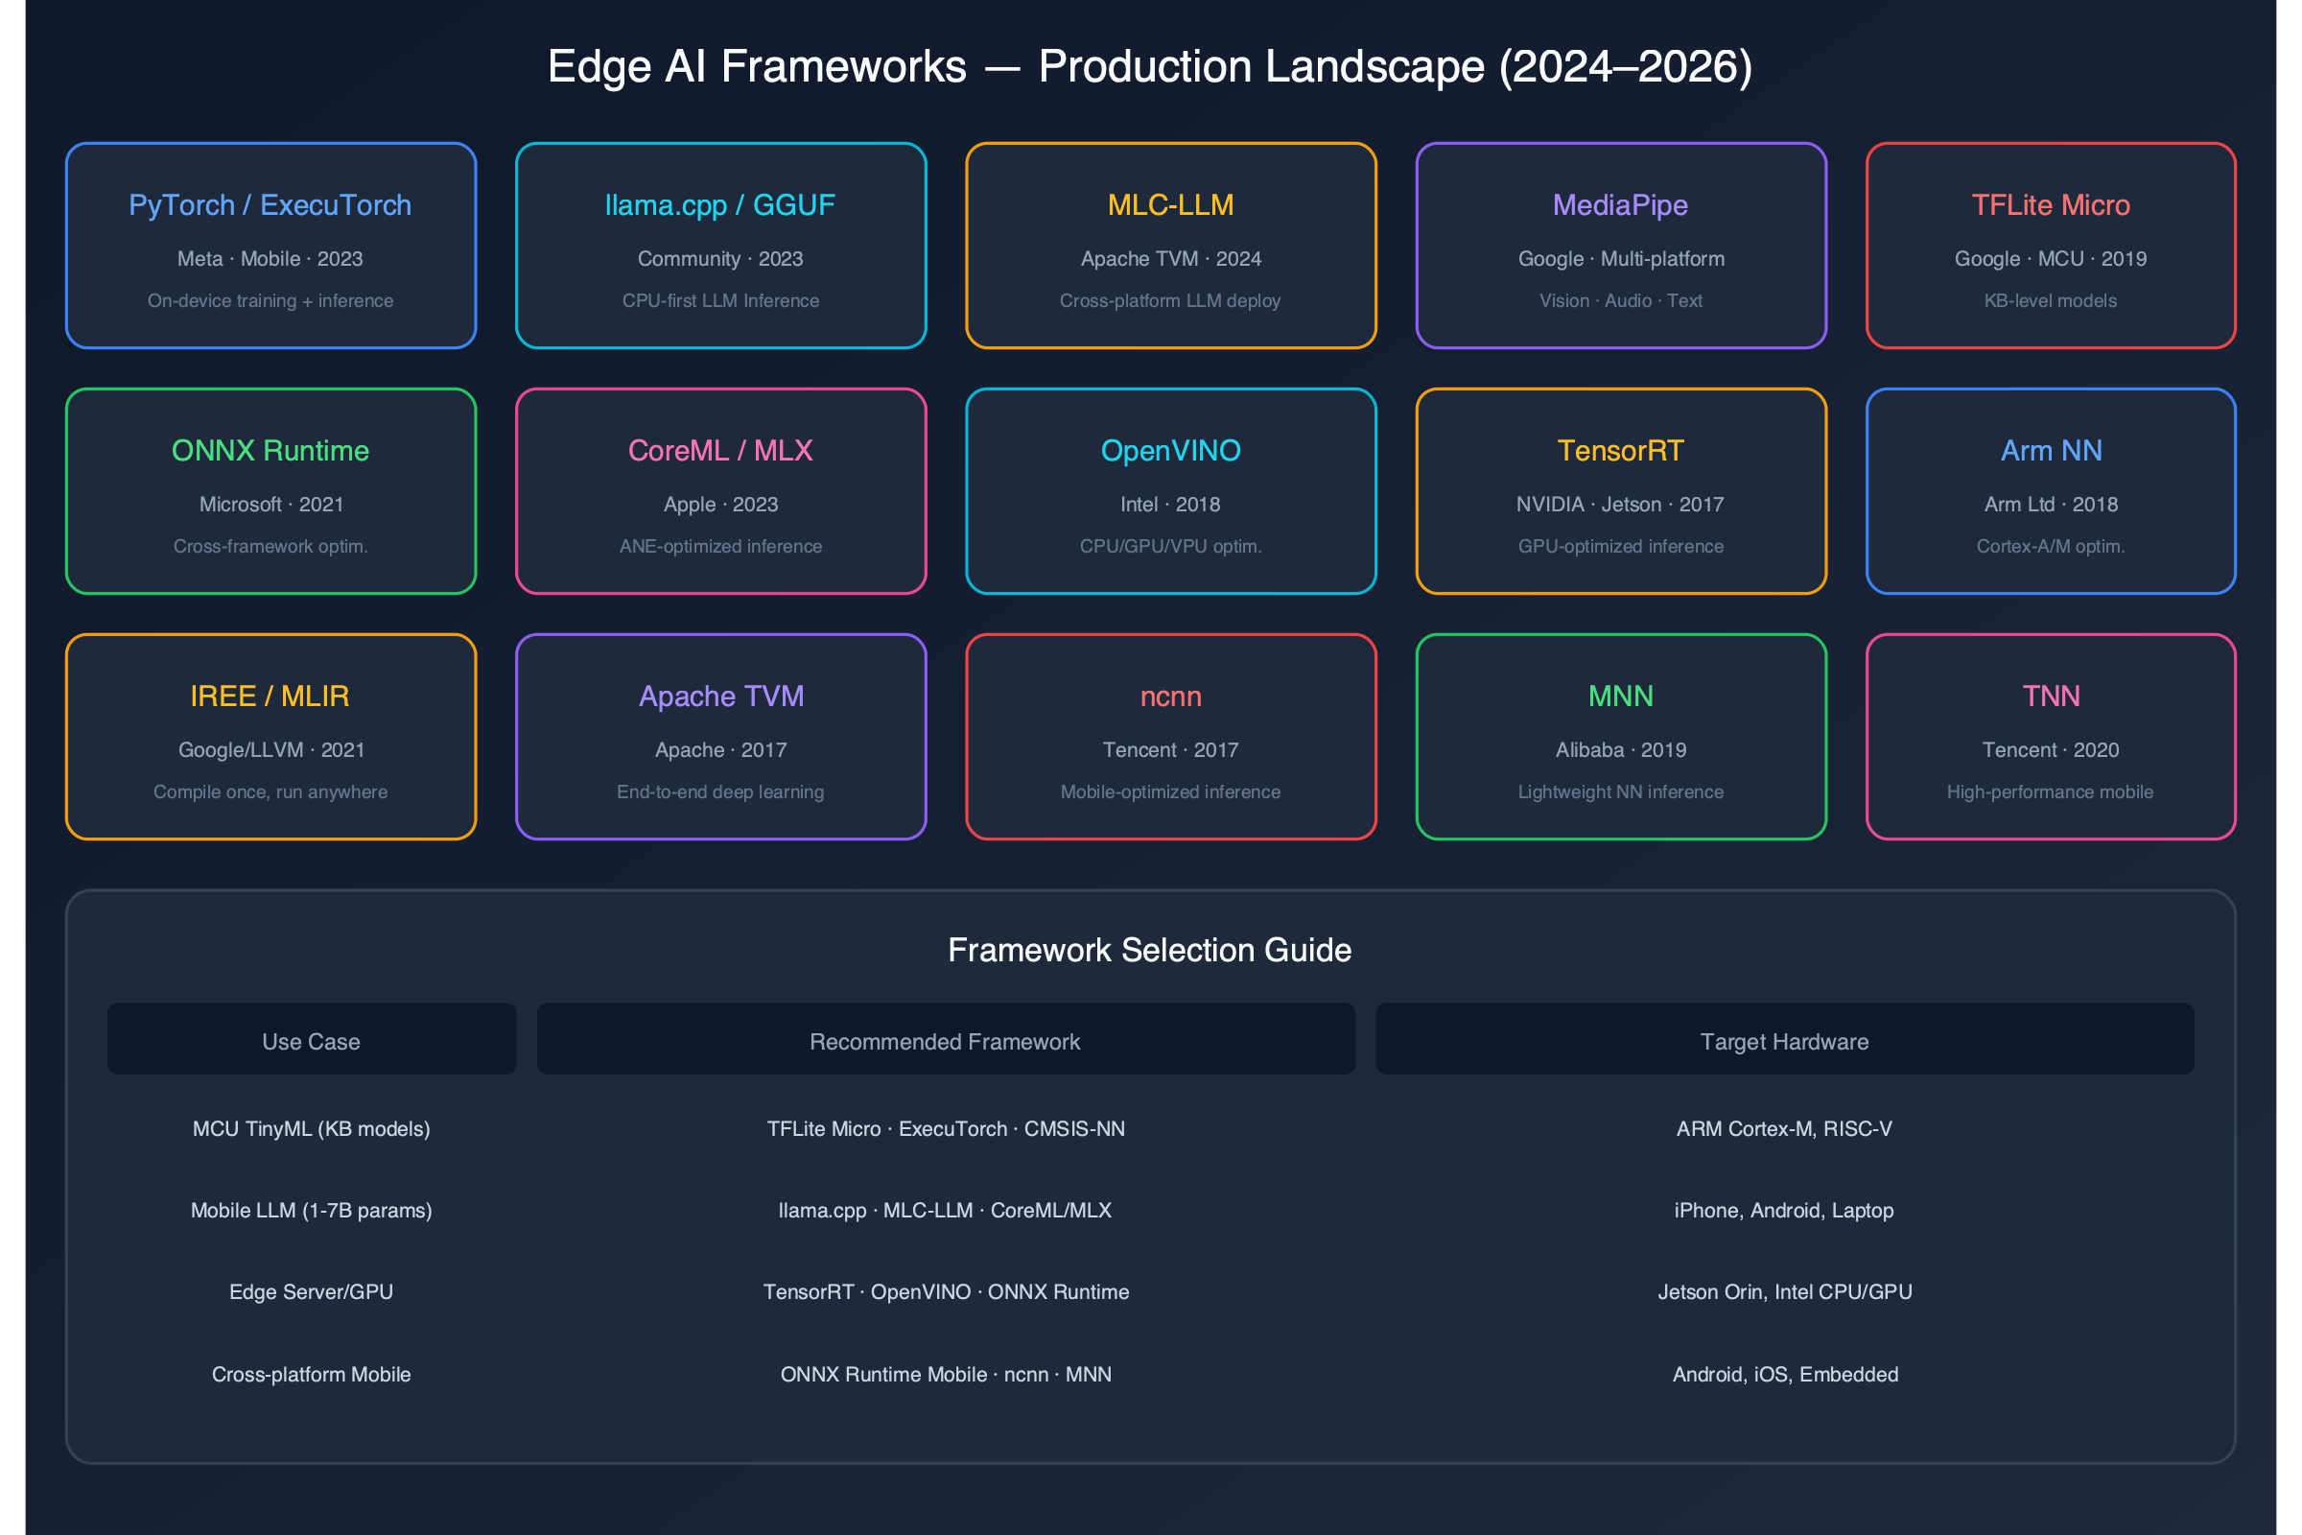Click the 'Jetson Orin, Intel CPU/GPU' cell

click(x=1785, y=1292)
